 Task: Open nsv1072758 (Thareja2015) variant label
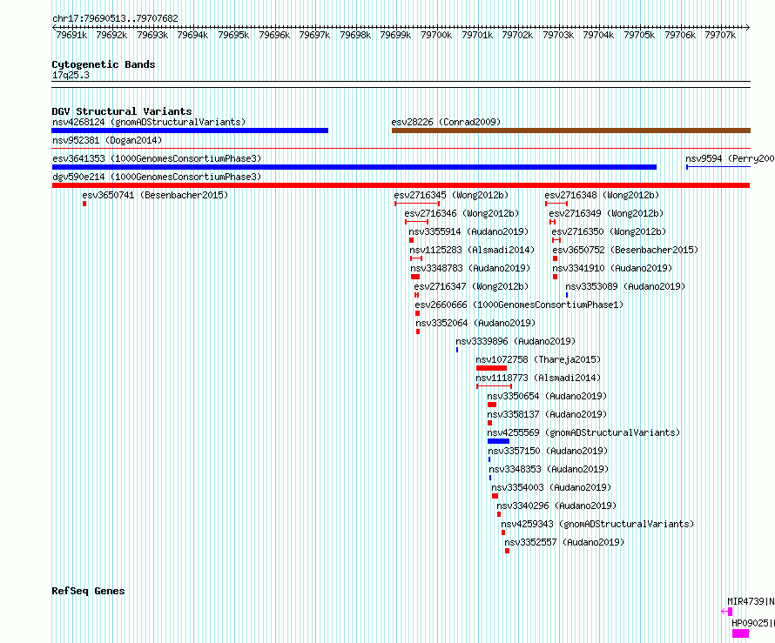pos(538,359)
